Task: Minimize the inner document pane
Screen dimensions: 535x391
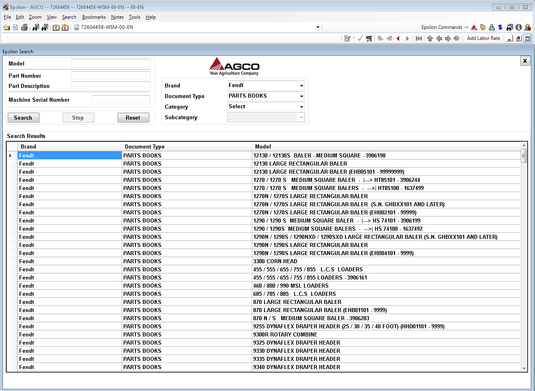Action: (x=510, y=38)
